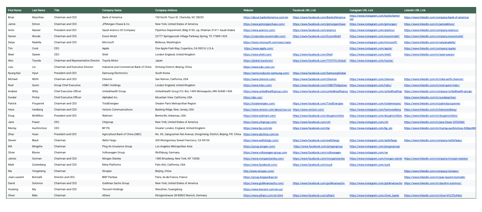Open the Goldman Sachs Facebook link
The width and height of the screenshot is (482, 212).
pyautogui.click(x=319, y=183)
